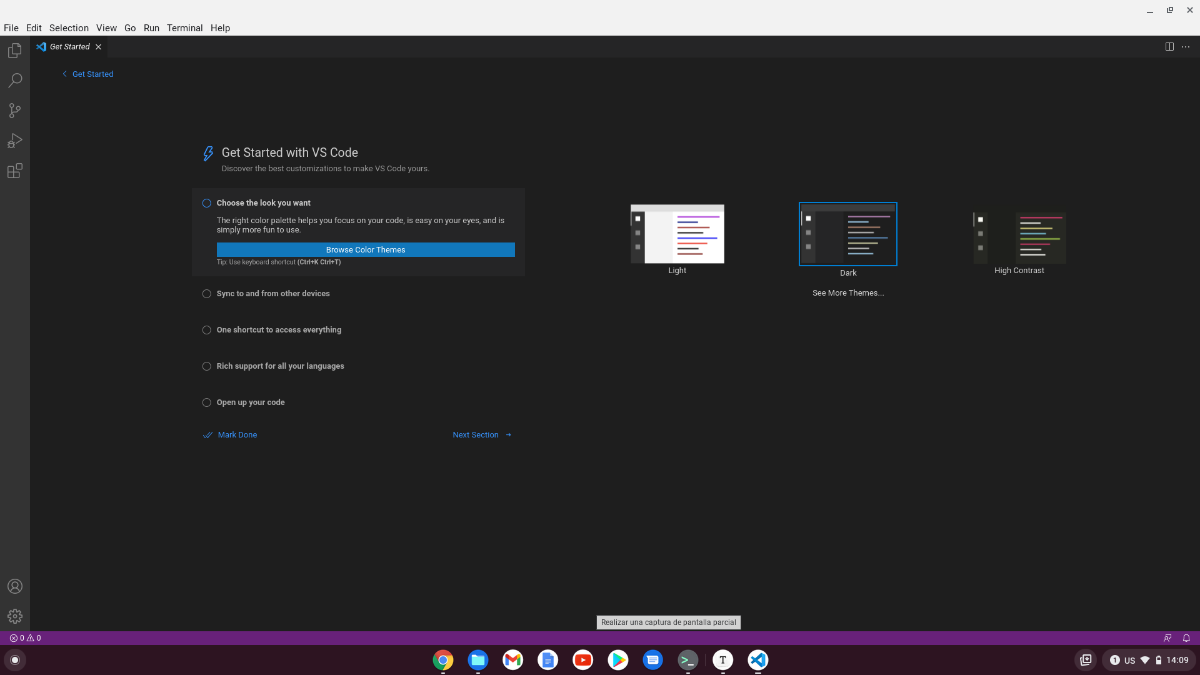Click the errors and warnings status item
The image size is (1200, 675).
click(25, 638)
